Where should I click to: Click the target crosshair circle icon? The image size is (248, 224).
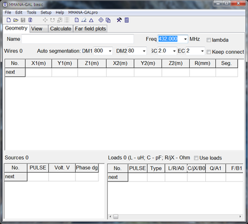pos(100,20)
